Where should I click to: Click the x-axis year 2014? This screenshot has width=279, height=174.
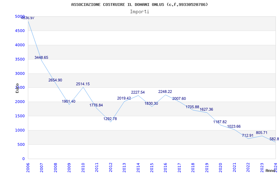138,167
